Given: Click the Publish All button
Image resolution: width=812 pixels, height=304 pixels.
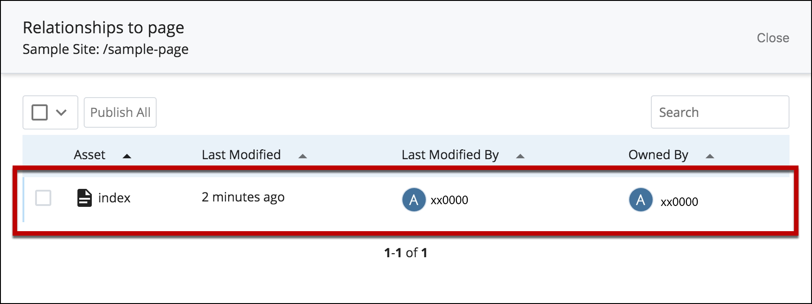Looking at the screenshot, I should coord(120,112).
